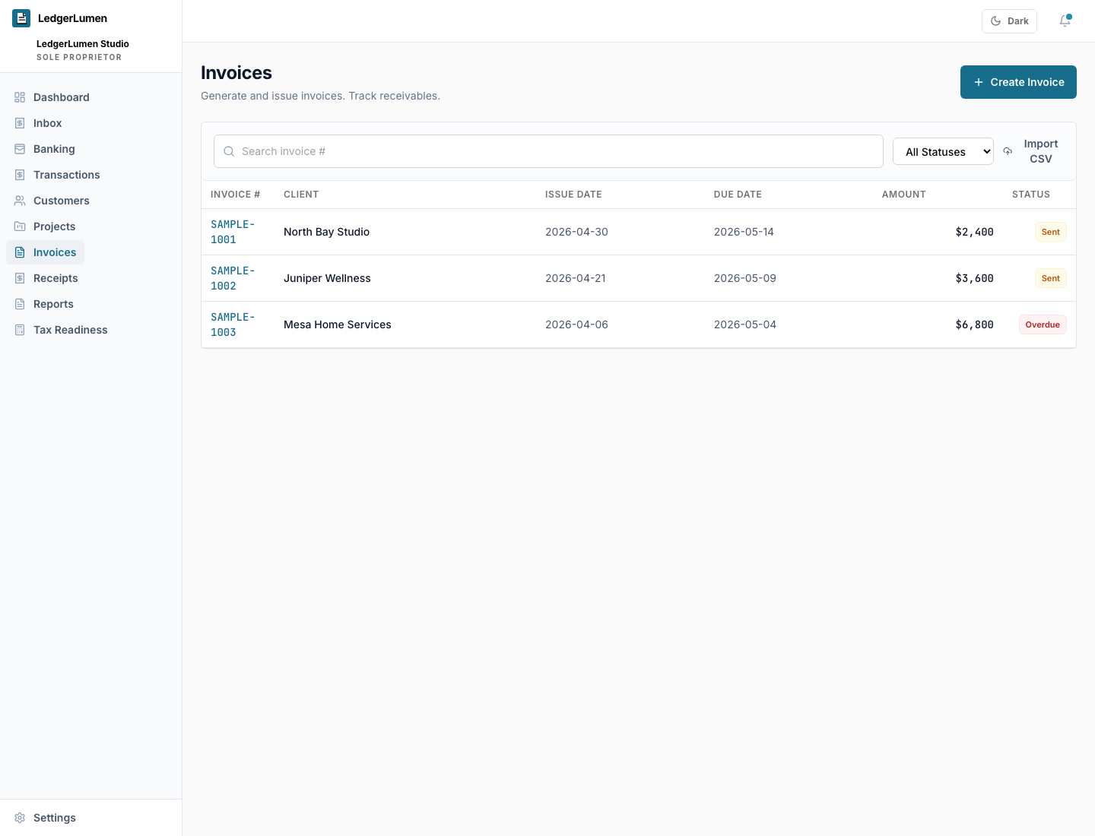Click the INVOICE # column header
This screenshot has height=836, width=1095.
pos(235,195)
